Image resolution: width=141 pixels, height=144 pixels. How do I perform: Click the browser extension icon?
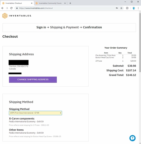tap(127, 8)
